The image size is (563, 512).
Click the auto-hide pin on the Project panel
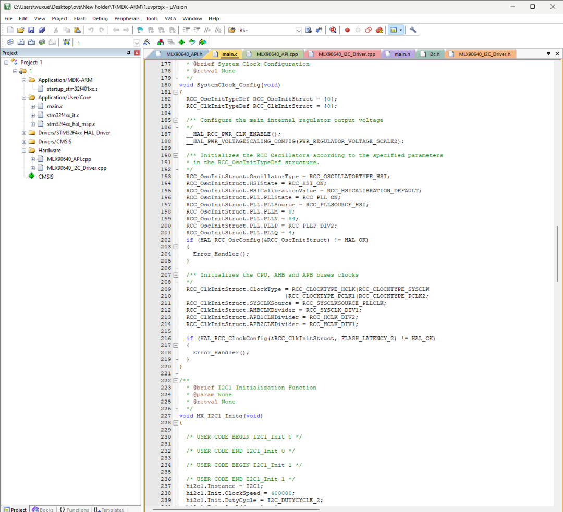coord(128,53)
